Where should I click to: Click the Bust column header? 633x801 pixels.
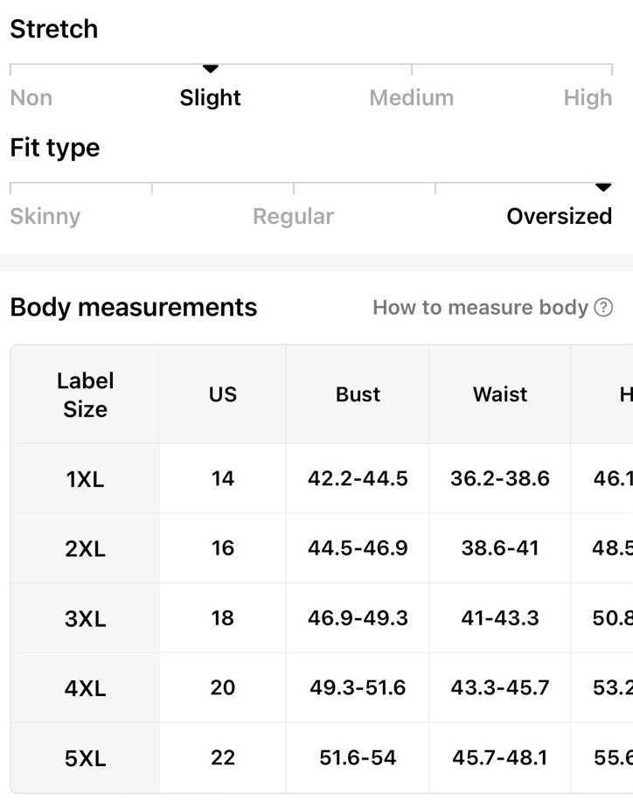click(358, 394)
